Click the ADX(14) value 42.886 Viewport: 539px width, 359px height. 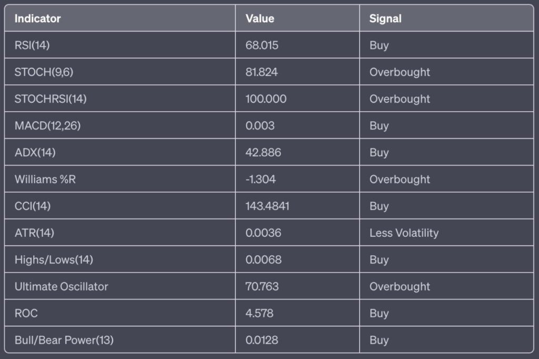tap(263, 153)
